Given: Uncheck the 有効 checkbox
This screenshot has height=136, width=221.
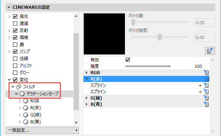Looking at the screenshot, I should (128, 60).
